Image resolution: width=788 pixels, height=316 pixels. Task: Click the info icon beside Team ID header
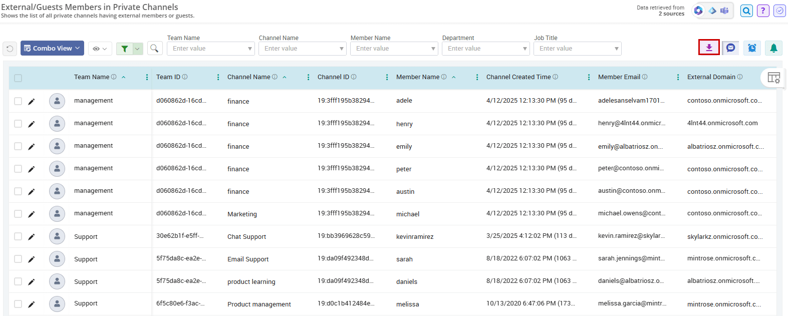[x=185, y=77]
